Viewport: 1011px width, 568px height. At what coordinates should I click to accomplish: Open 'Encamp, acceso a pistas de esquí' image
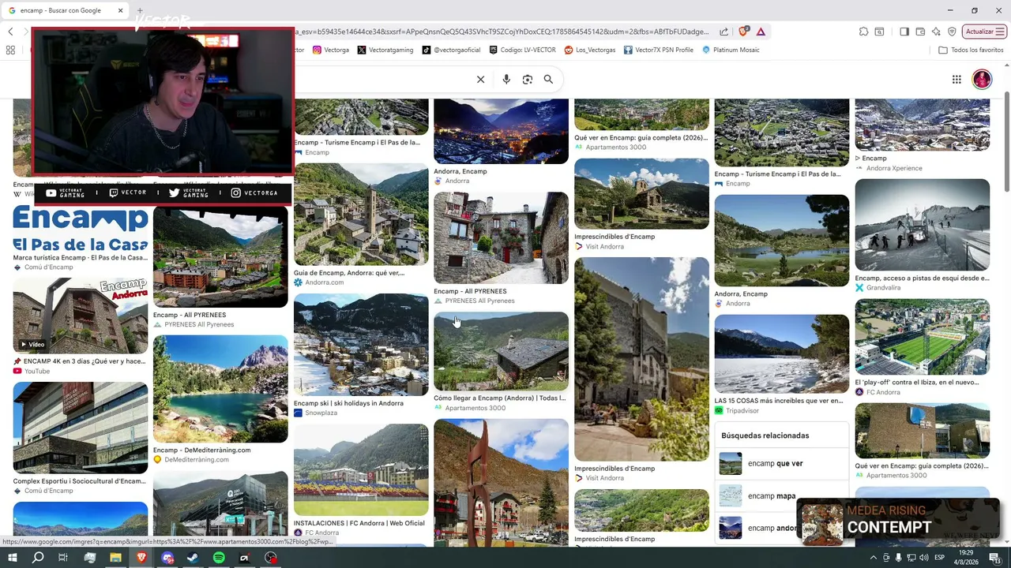click(x=923, y=225)
